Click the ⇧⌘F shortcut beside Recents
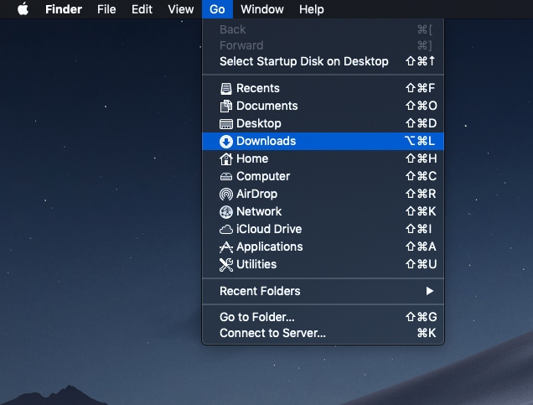This screenshot has width=533, height=405. (420, 88)
